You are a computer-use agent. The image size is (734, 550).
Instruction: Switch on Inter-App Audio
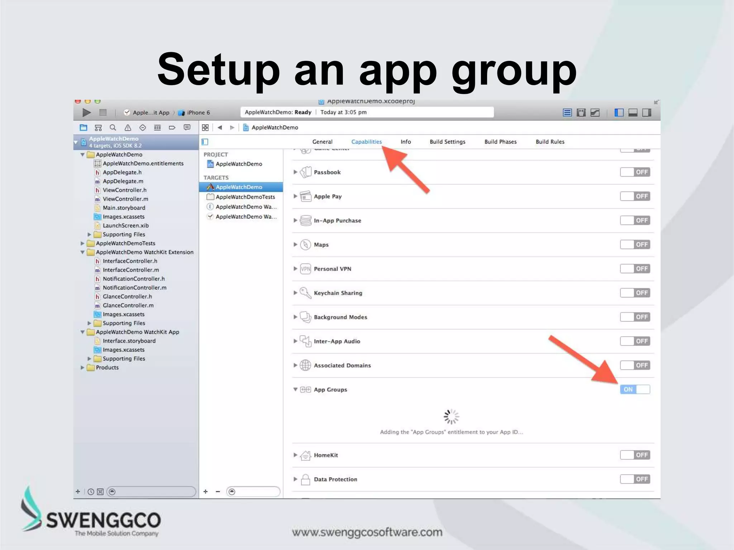click(635, 341)
